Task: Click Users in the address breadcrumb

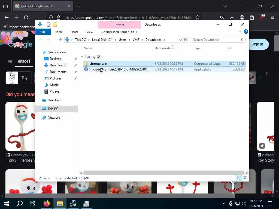Action: [x=123, y=40]
